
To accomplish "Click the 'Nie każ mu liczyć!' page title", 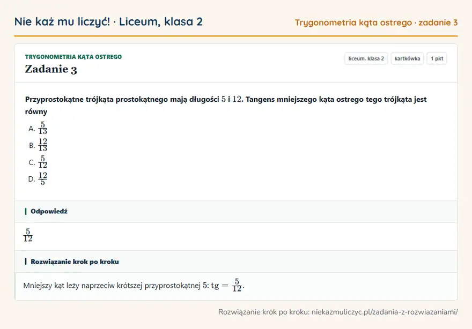I will click(x=108, y=21).
